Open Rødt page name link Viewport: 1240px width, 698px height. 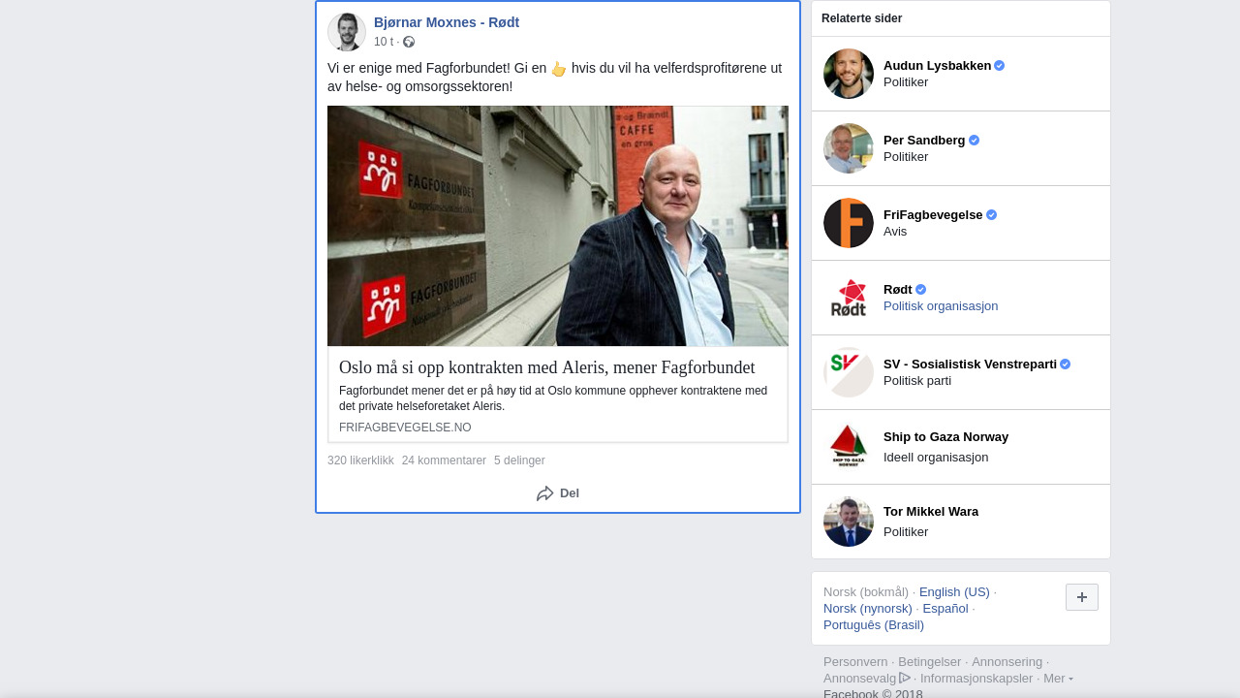[x=898, y=290]
